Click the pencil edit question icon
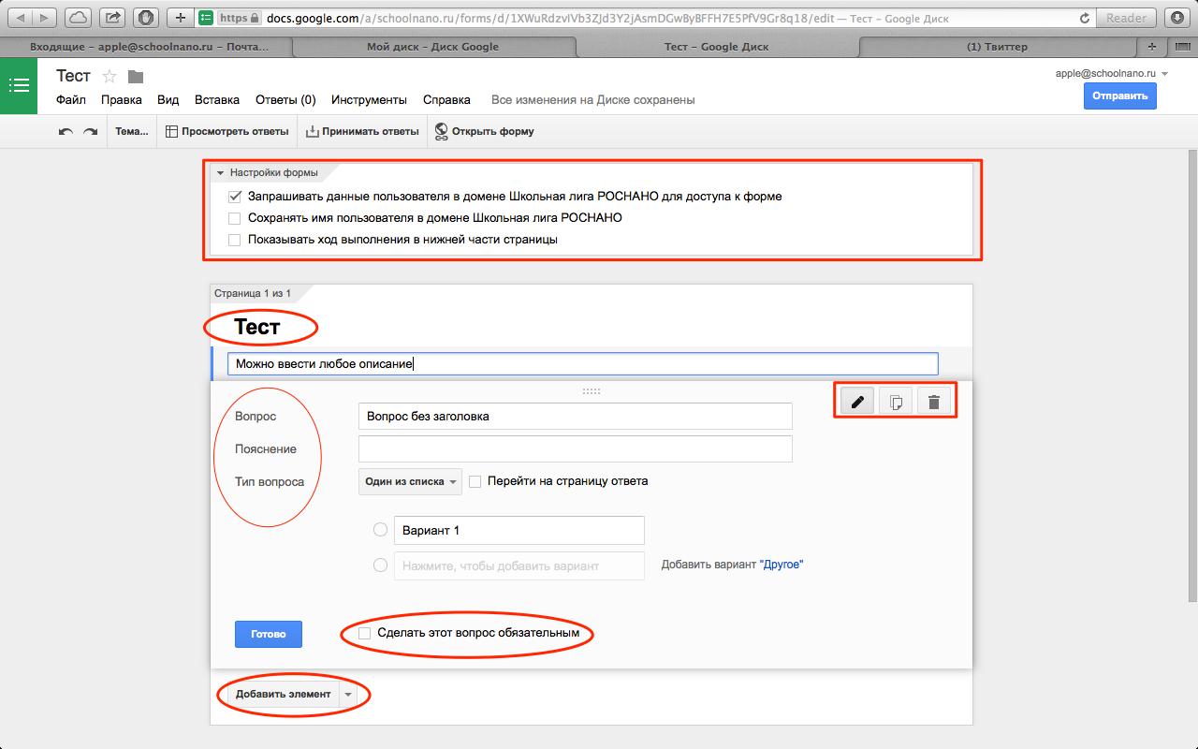The image size is (1198, 749). click(856, 402)
